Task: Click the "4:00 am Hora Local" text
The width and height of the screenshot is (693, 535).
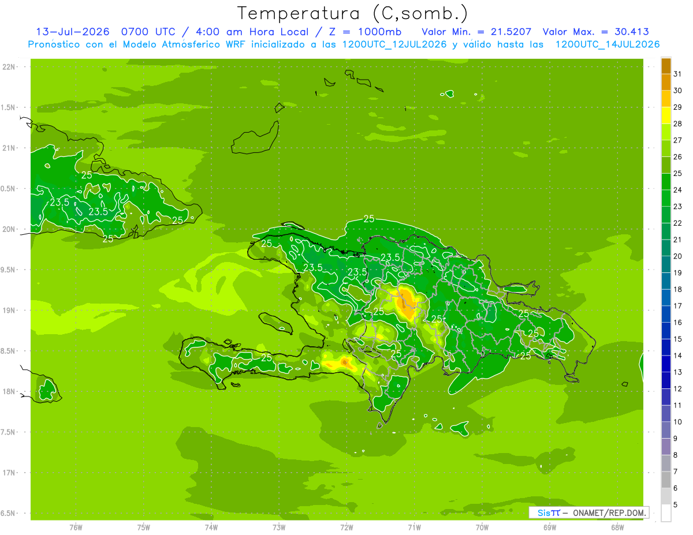Action: pos(253,32)
